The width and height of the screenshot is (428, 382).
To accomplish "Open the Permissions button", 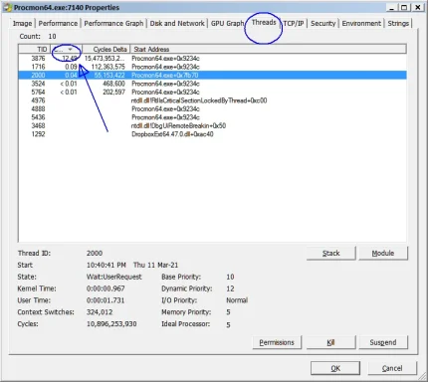I will coord(277,342).
